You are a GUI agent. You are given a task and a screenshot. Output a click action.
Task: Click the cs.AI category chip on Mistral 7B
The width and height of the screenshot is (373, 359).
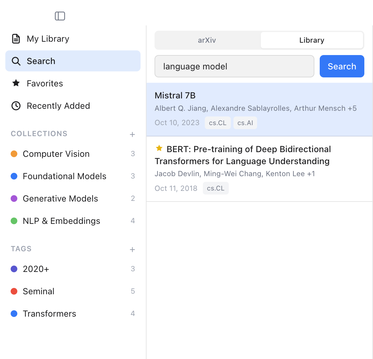(x=245, y=123)
